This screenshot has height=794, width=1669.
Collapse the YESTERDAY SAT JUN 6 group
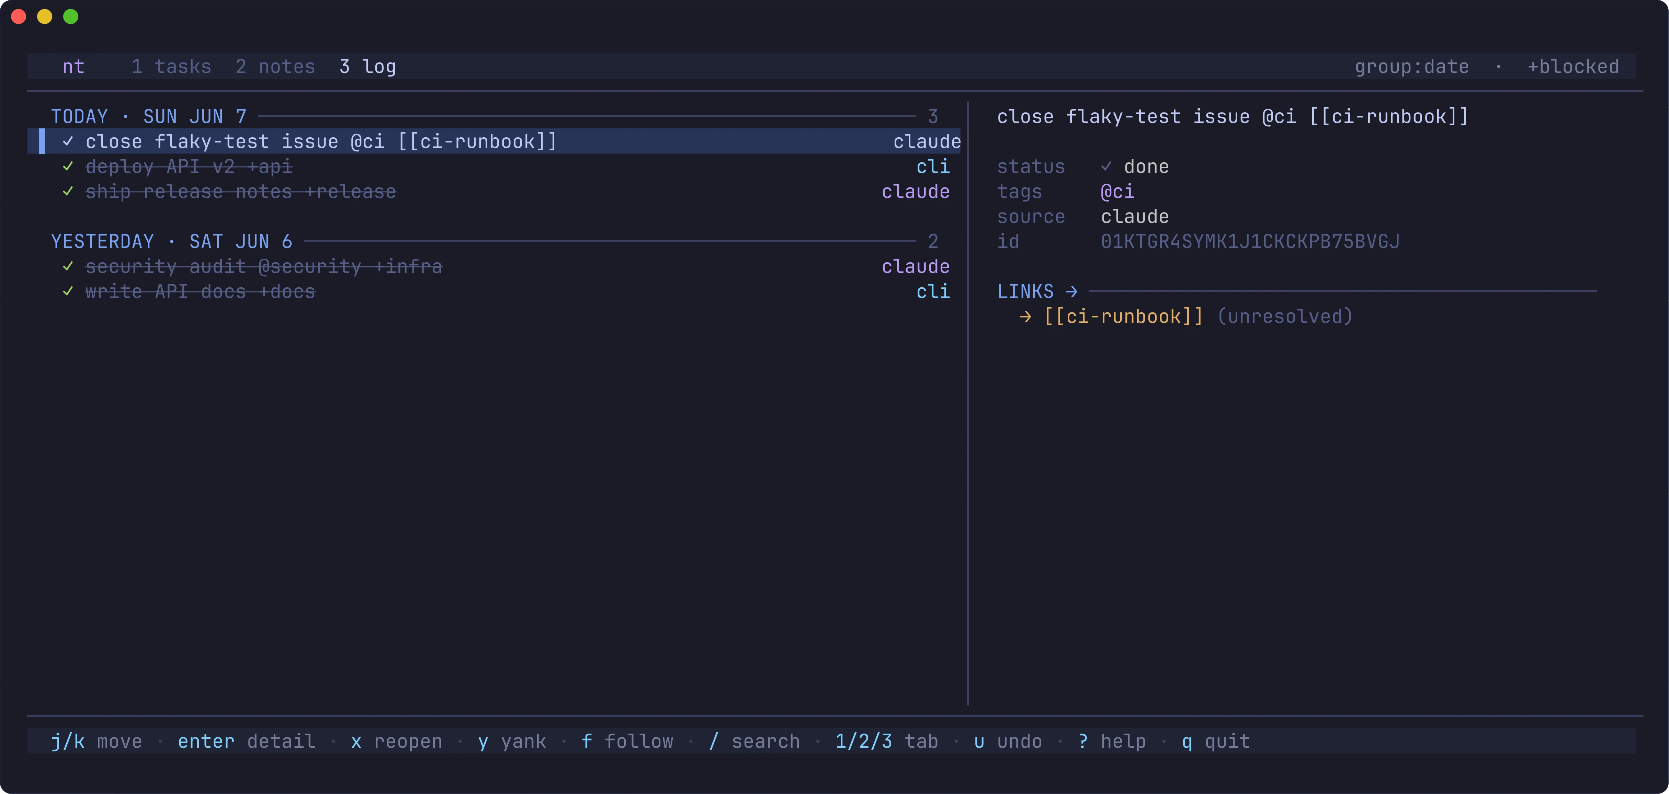[x=172, y=242]
